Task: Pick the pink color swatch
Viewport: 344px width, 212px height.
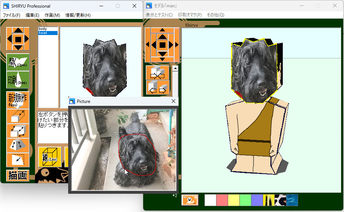Action: tap(222, 200)
